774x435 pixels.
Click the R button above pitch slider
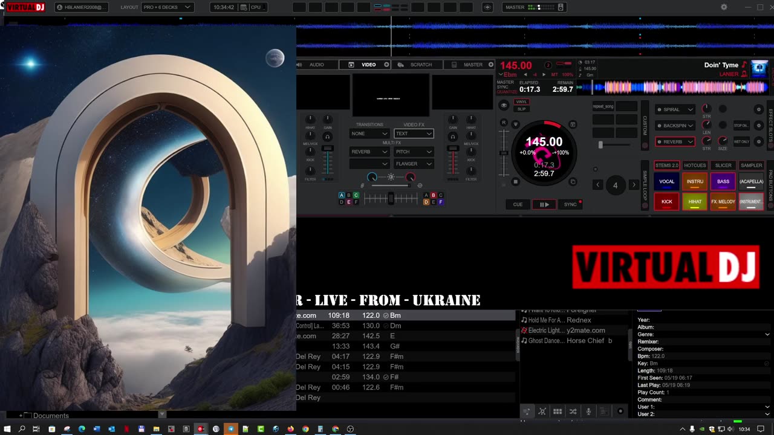click(x=504, y=123)
